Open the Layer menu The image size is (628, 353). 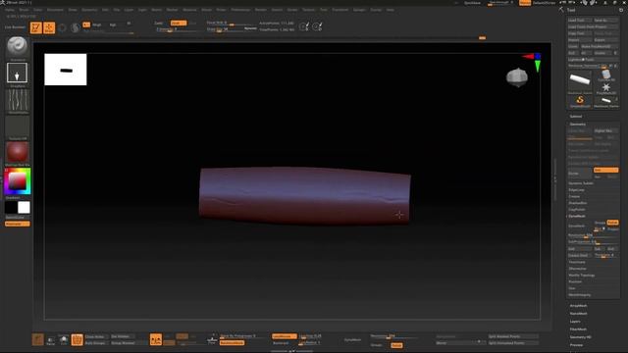129,10
